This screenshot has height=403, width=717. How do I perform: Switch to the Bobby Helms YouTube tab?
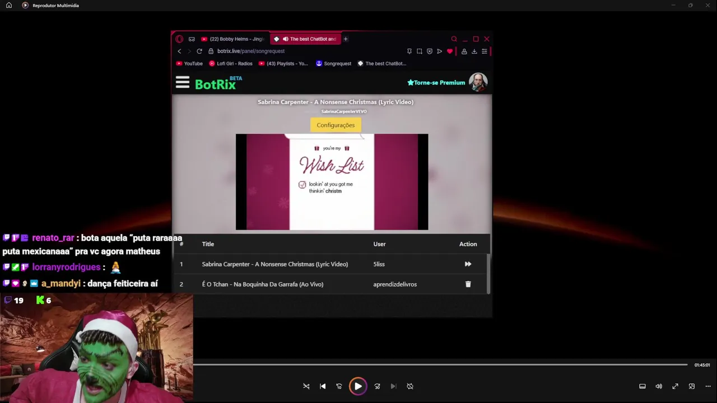pos(232,39)
